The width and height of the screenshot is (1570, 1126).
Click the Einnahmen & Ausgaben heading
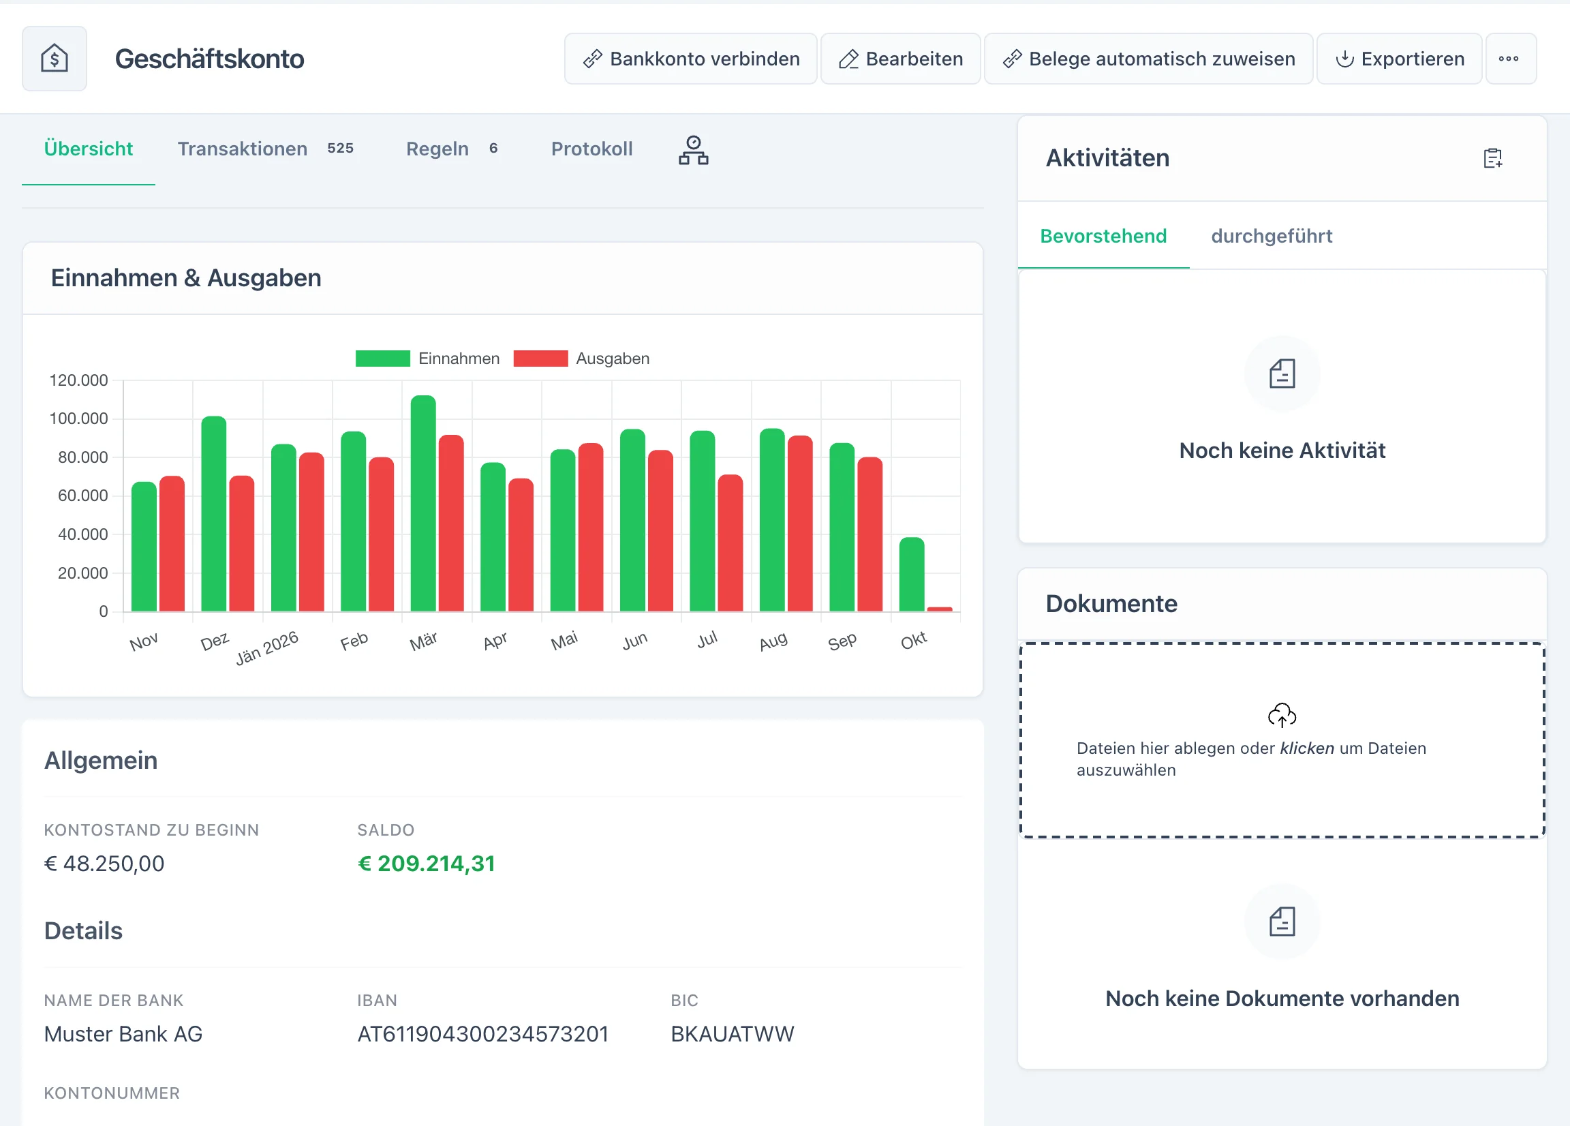(x=185, y=278)
